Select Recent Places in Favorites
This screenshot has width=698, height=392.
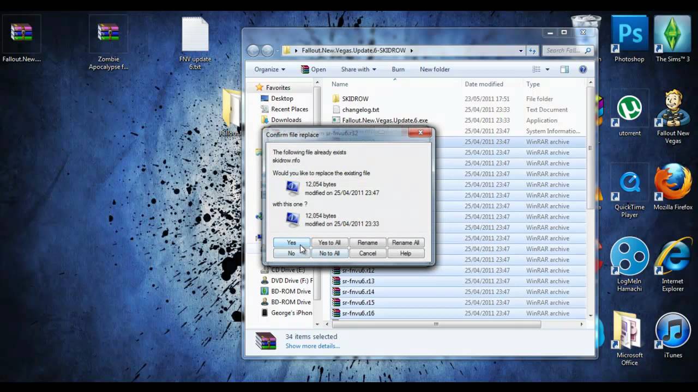tap(289, 109)
